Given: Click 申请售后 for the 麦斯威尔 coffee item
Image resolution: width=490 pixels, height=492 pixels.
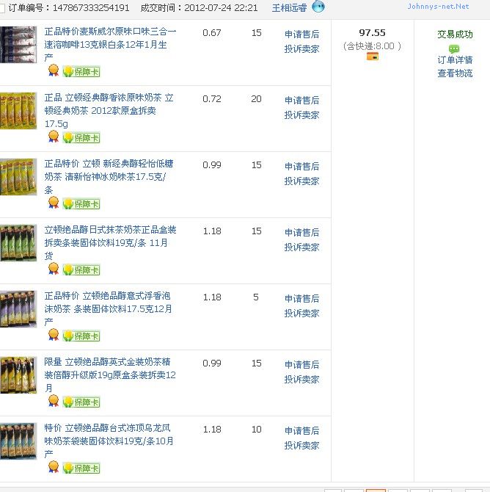Looking at the screenshot, I should [x=301, y=35].
